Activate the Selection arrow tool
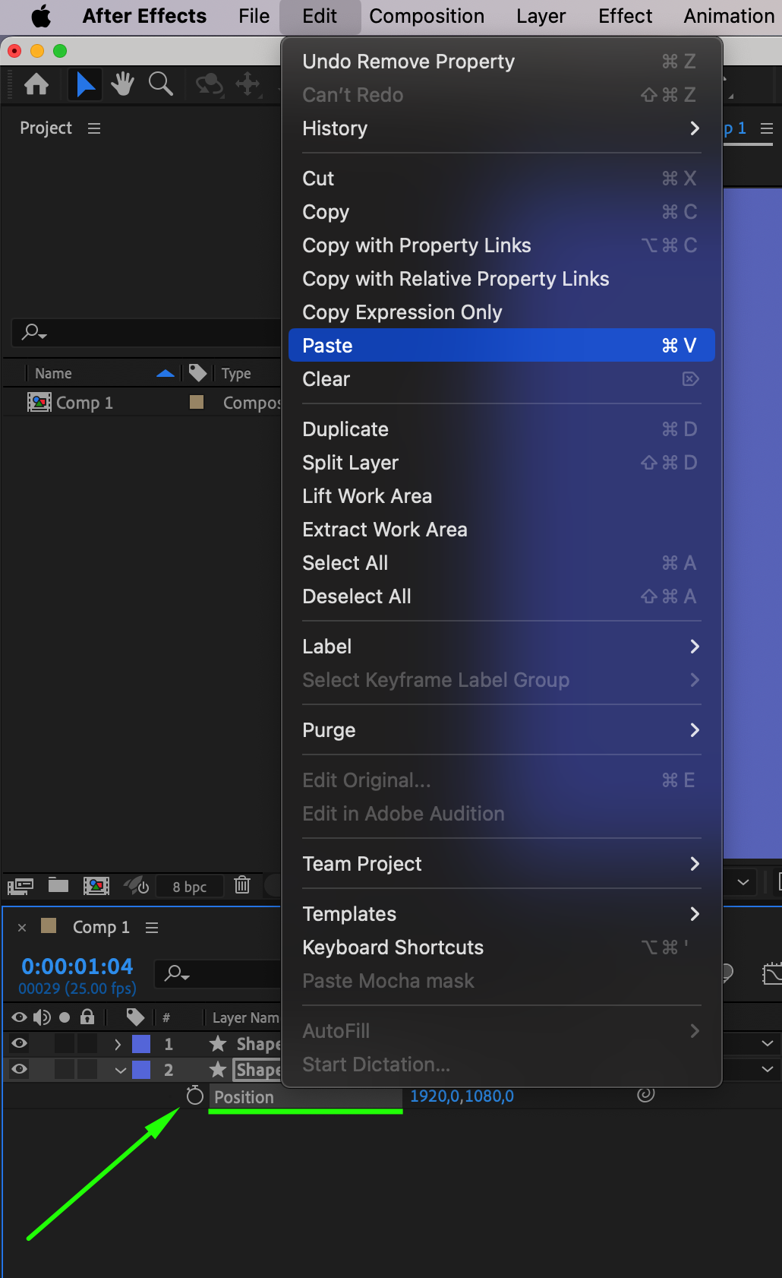The width and height of the screenshot is (782, 1278). pos(86,84)
